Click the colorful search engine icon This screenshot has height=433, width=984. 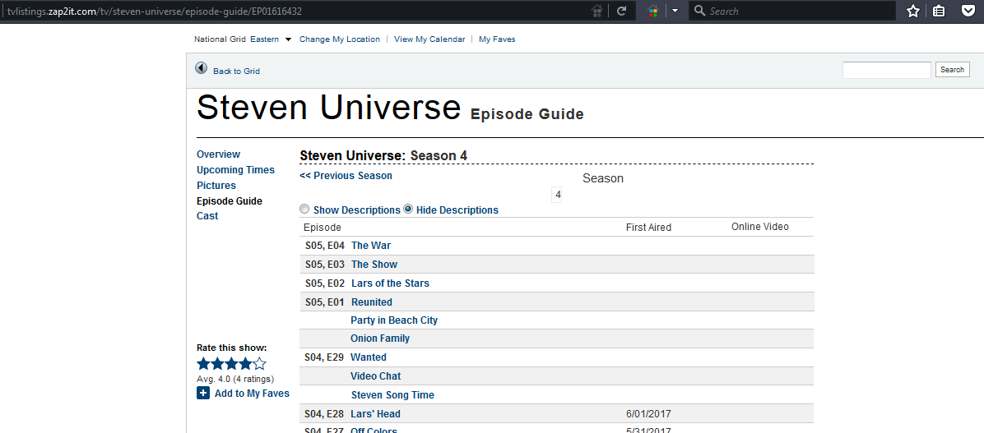pos(652,11)
